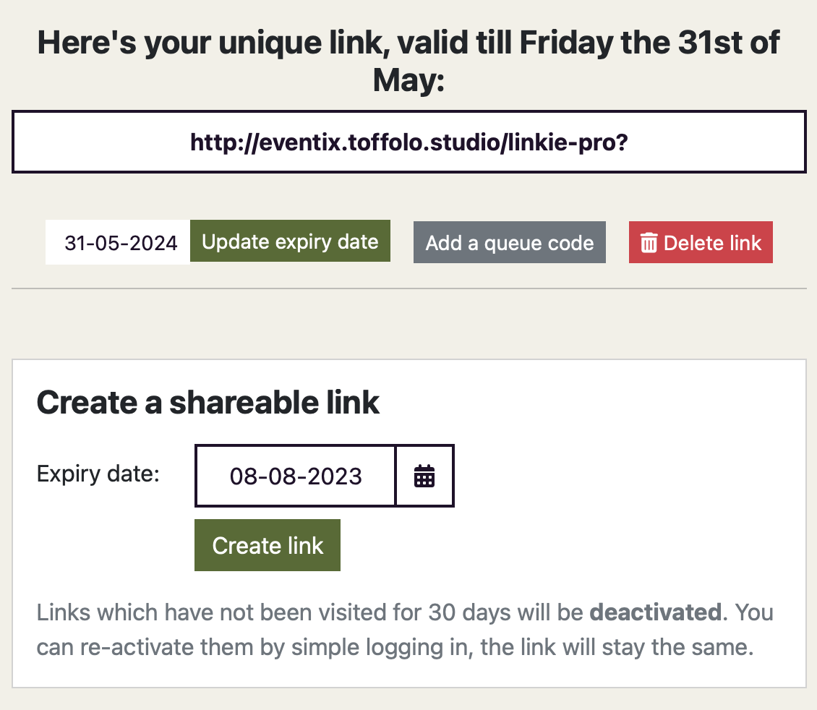Click the Create a shareable link heading

pos(208,403)
